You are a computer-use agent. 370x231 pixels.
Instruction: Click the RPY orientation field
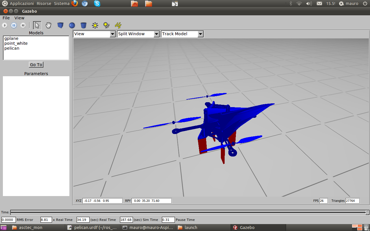(x=152, y=201)
